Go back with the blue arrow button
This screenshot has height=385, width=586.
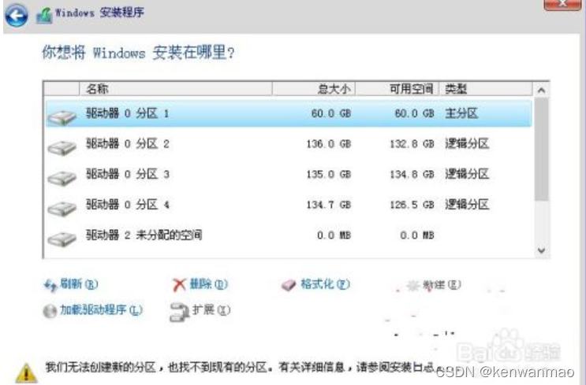[16, 15]
